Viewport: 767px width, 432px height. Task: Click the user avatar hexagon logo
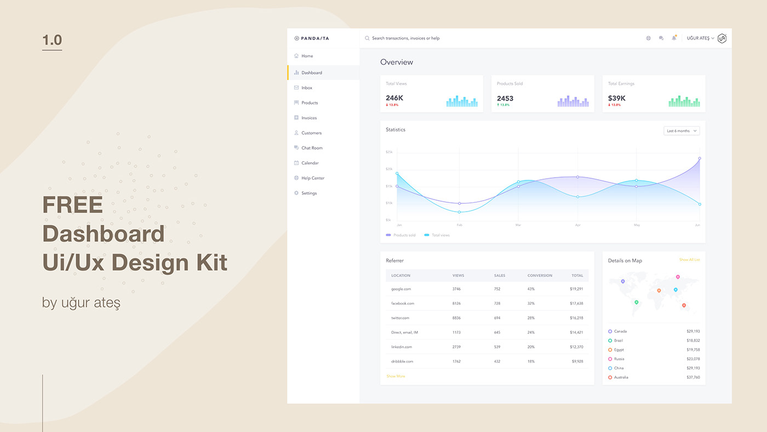coord(722,38)
